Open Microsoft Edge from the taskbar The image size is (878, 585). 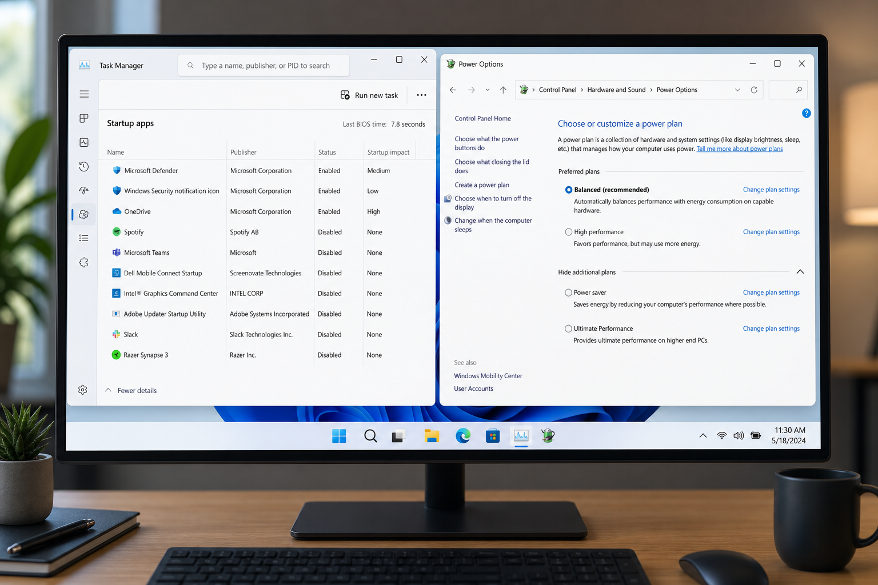tap(463, 436)
